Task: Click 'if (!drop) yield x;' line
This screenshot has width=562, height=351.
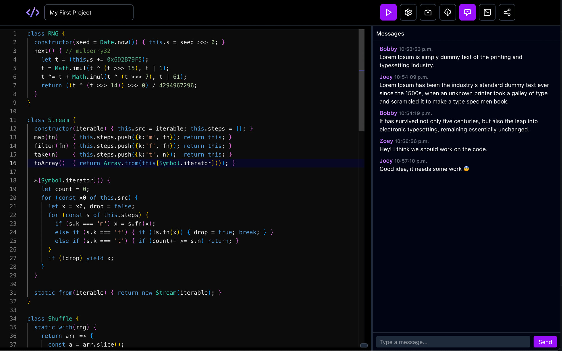Action: 81,258
